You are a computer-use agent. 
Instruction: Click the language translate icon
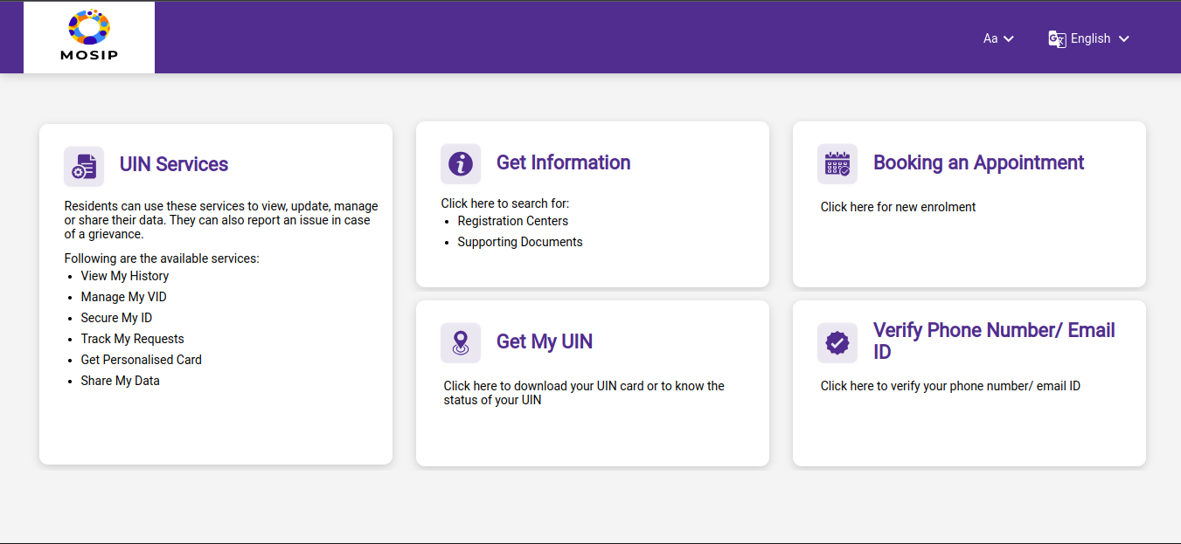1057,38
